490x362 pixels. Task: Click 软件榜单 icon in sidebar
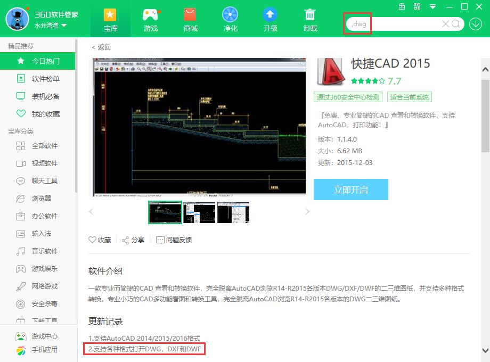21,78
